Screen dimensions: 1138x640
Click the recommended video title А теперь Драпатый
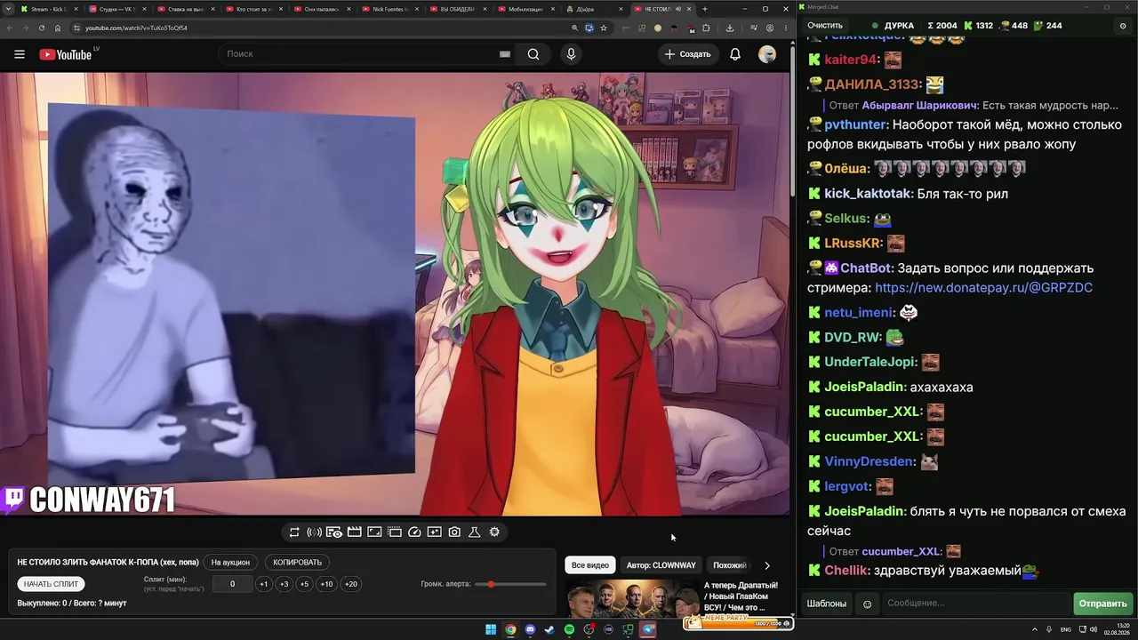[741, 596]
